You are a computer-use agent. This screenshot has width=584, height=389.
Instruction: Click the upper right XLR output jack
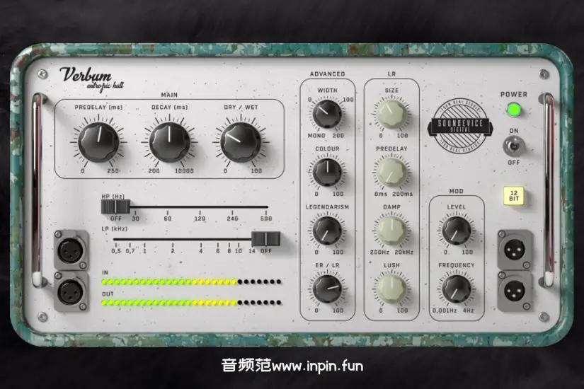(515, 250)
